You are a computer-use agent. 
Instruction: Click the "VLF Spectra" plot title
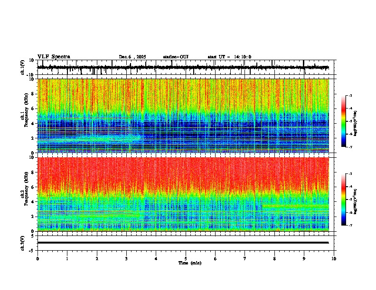coord(54,57)
